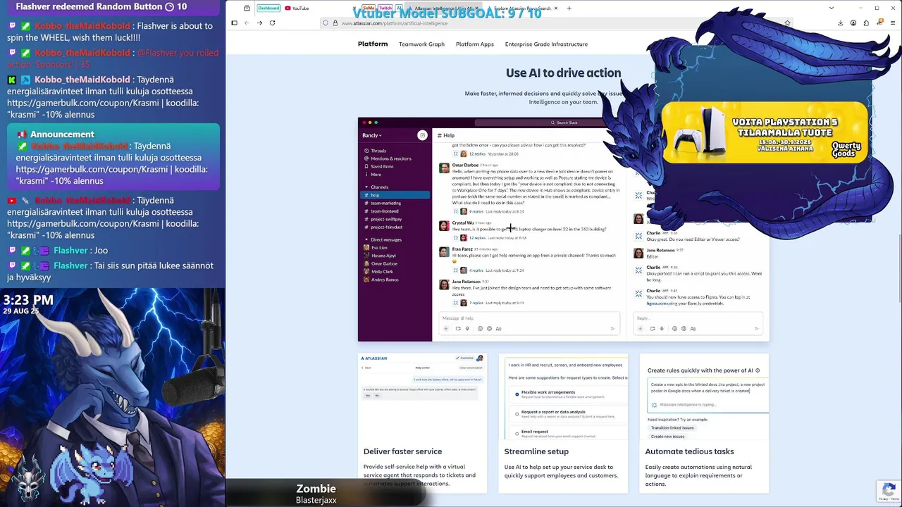Click the Message #help input field
Screen dimensions: 902x507
click(529, 318)
